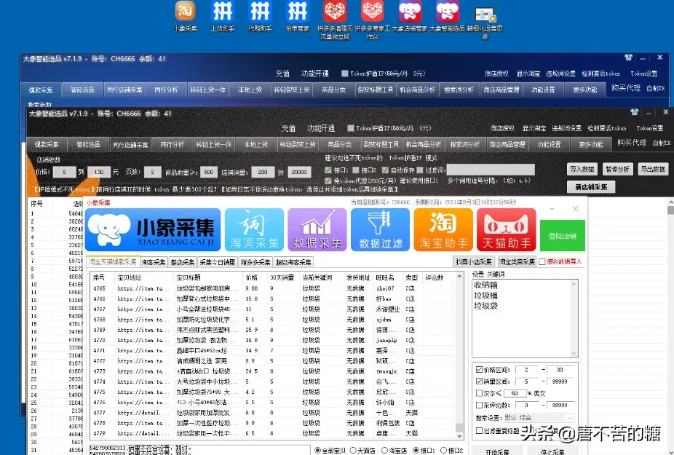Viewport: 674px width, 455px height.
Task: Open the red 天猫助手 tile
Action: click(x=507, y=229)
